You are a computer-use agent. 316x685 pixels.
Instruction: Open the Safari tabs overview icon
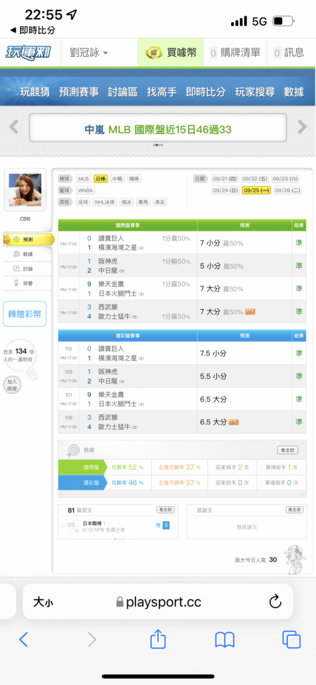291,640
